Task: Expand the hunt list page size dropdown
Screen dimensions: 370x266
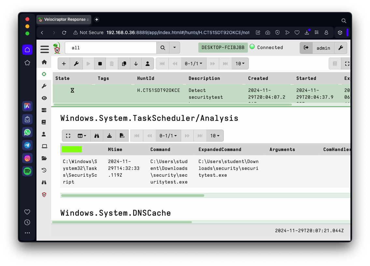Action: pos(240,64)
